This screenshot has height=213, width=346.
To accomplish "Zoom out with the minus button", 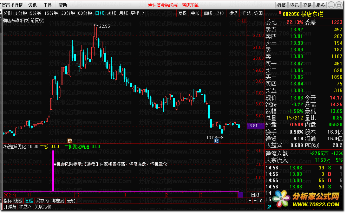I will point(255,201).
